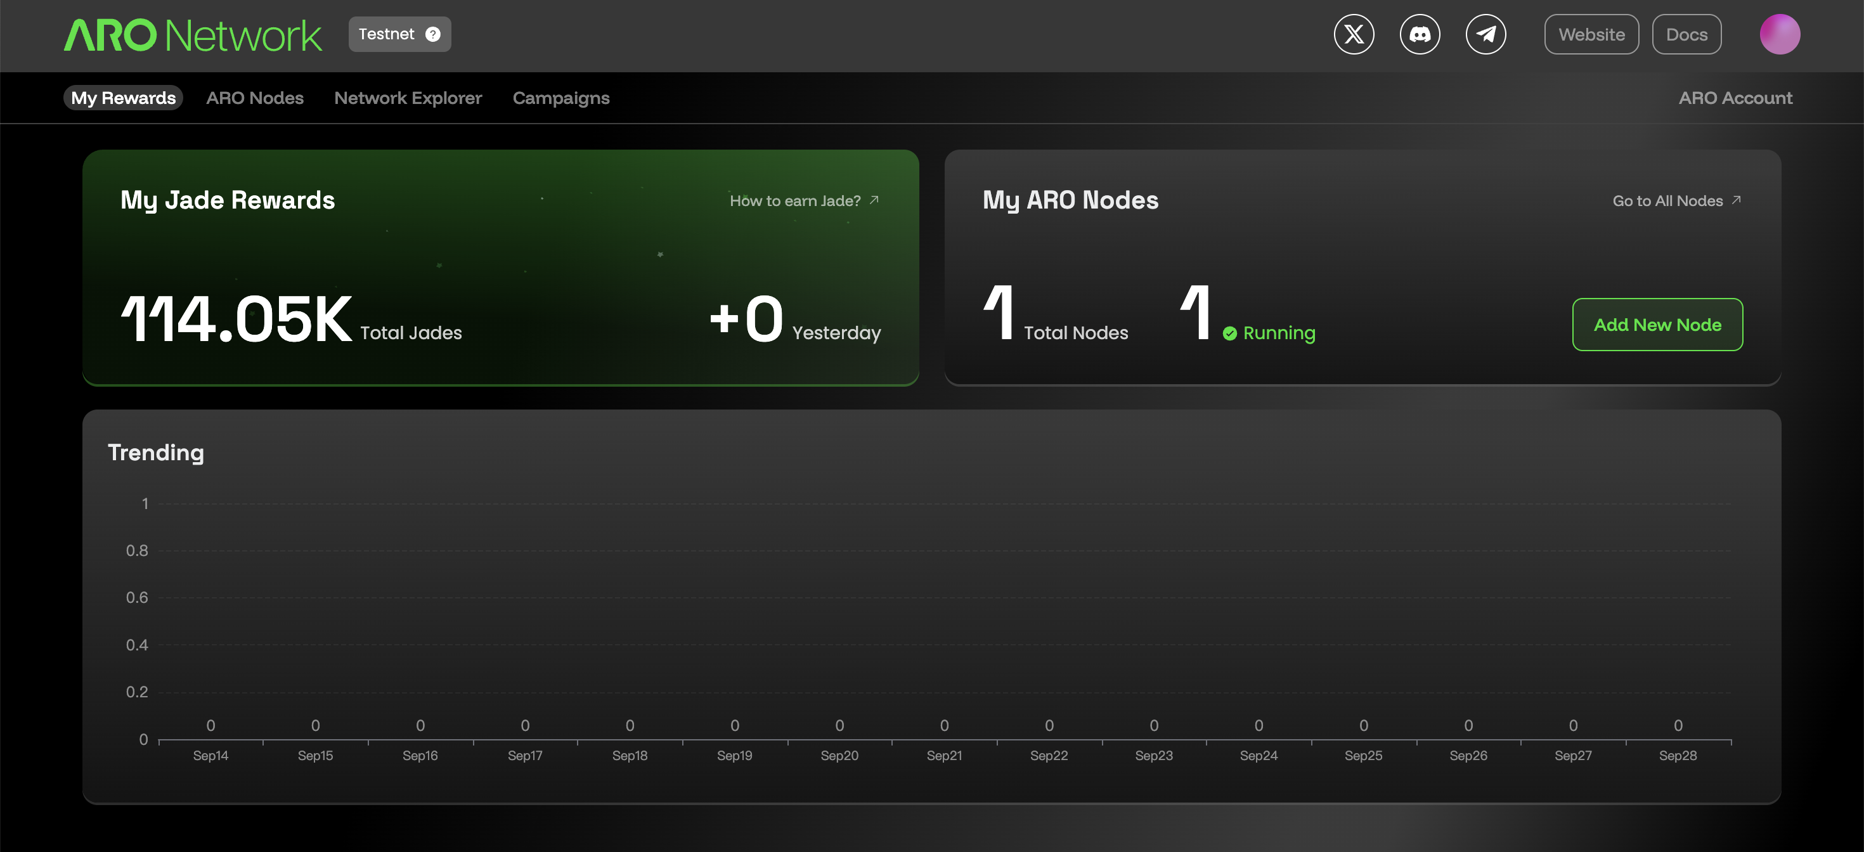Screen dimensions: 1864x852
Task: Open the Discord community link
Action: [1420, 33]
